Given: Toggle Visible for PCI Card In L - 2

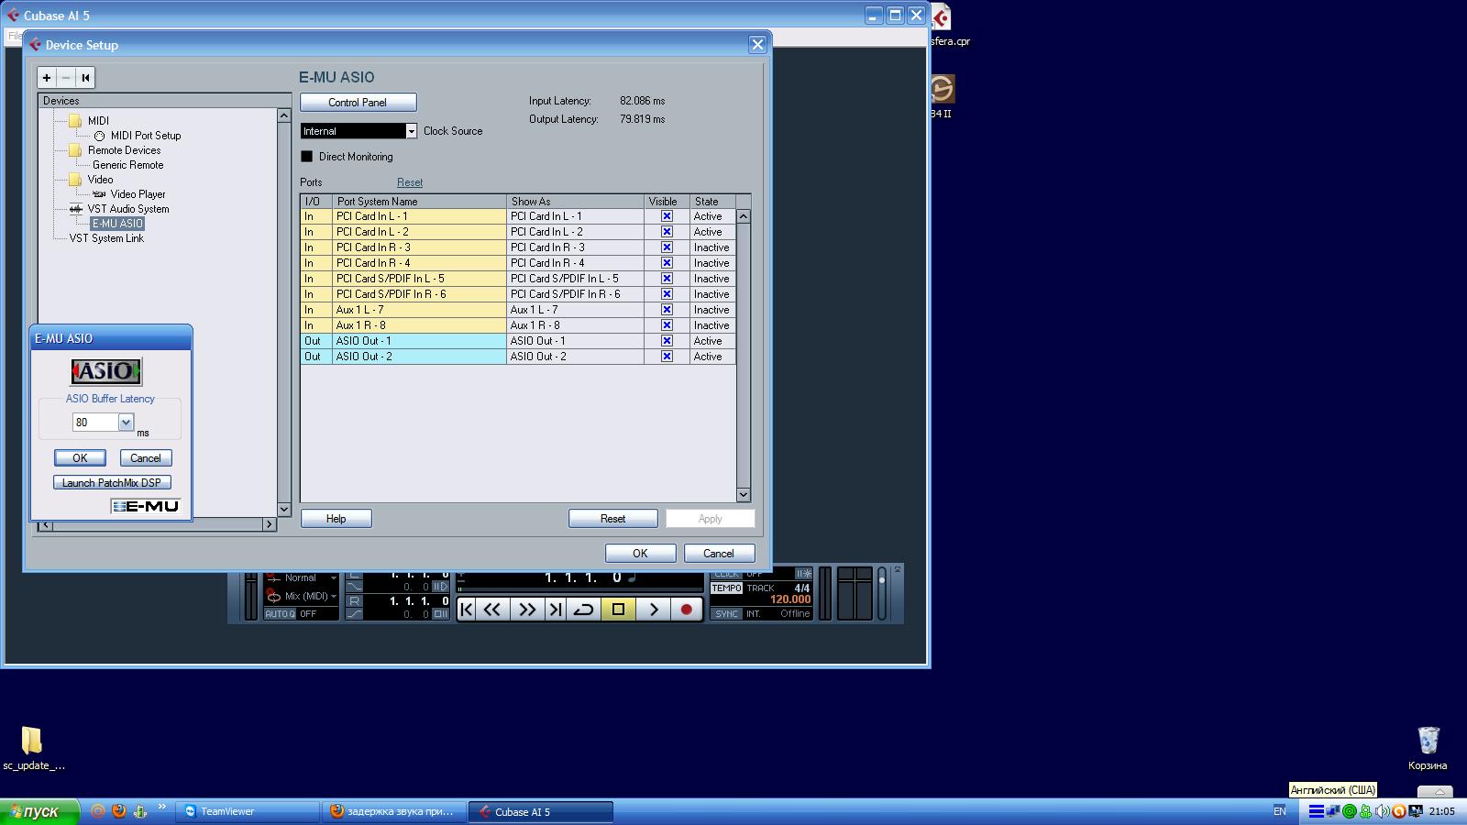Looking at the screenshot, I should point(667,232).
